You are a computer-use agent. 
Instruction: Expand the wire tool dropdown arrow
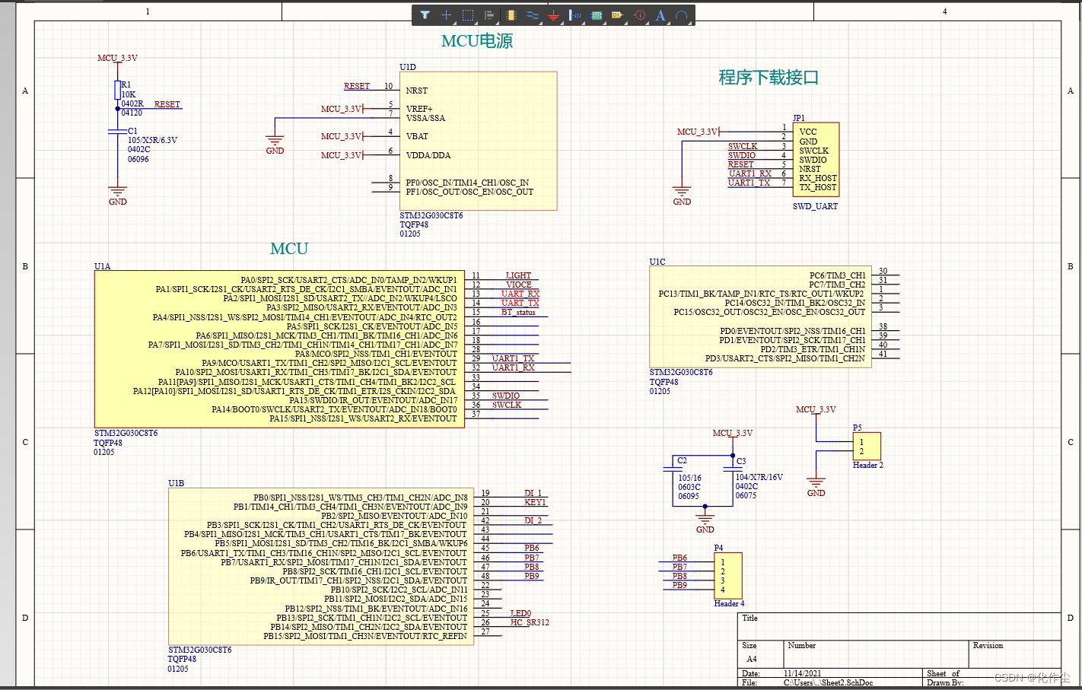[540, 23]
